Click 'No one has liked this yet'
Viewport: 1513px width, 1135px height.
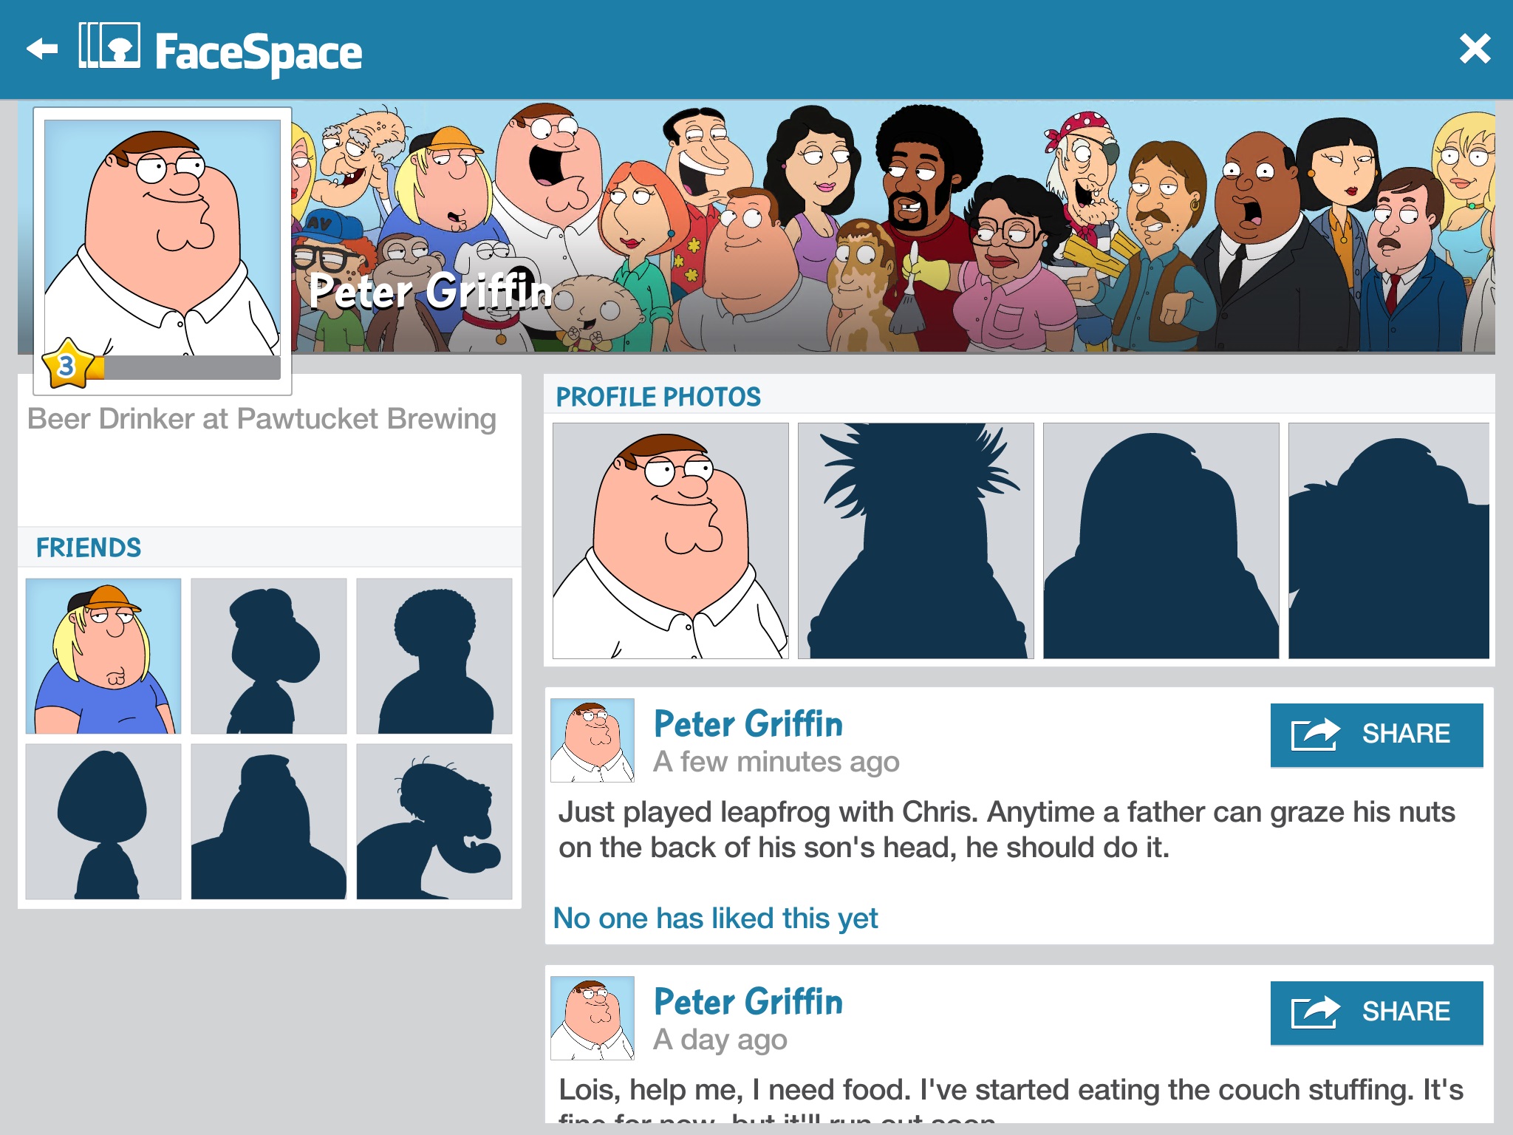(x=715, y=918)
